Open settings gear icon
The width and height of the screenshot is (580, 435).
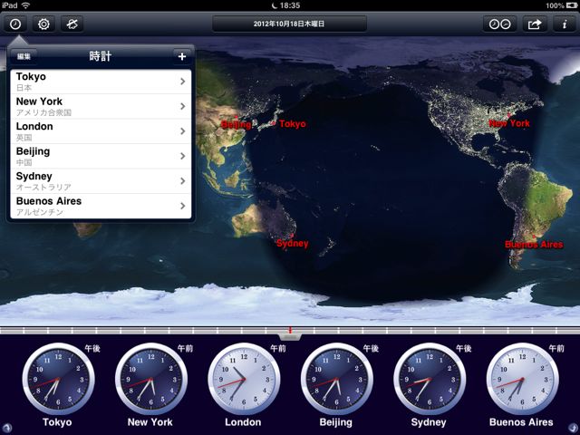(x=43, y=24)
